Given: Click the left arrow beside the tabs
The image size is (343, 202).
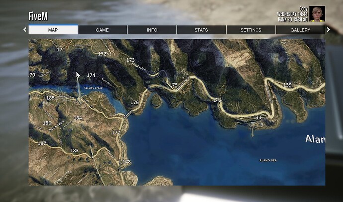Looking at the screenshot, I should (x=25, y=29).
